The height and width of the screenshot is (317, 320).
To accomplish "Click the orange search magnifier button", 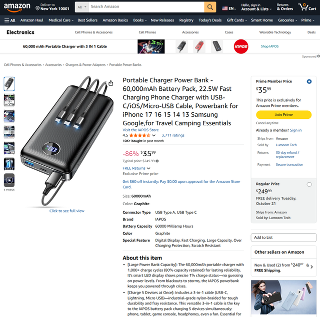I will coord(210,7).
